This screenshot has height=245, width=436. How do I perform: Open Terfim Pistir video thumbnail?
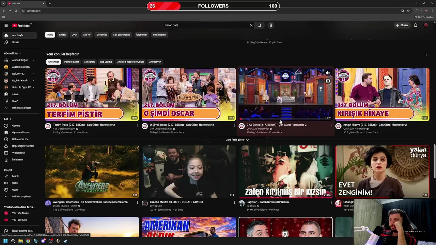(x=92, y=94)
